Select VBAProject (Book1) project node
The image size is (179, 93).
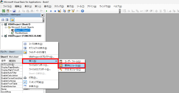pyautogui.click(x=19, y=24)
